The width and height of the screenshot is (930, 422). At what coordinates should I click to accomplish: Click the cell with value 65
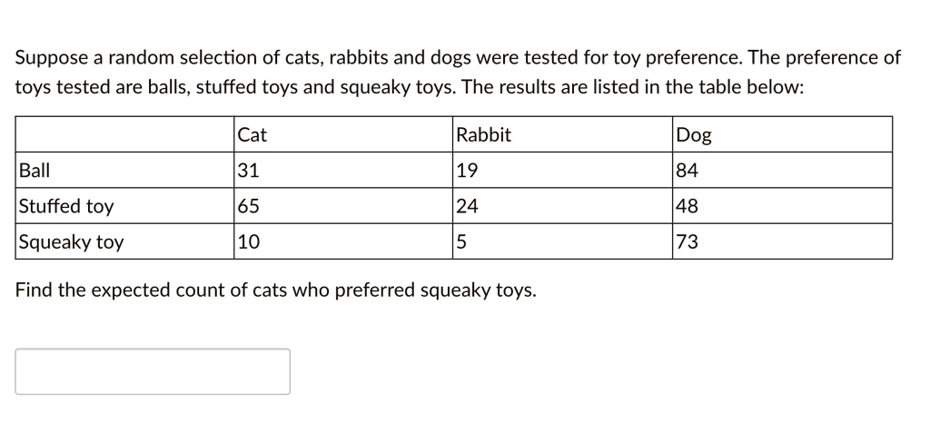(x=343, y=206)
